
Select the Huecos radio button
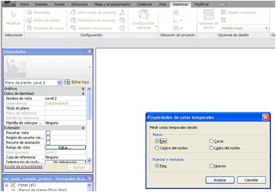(x=211, y=166)
